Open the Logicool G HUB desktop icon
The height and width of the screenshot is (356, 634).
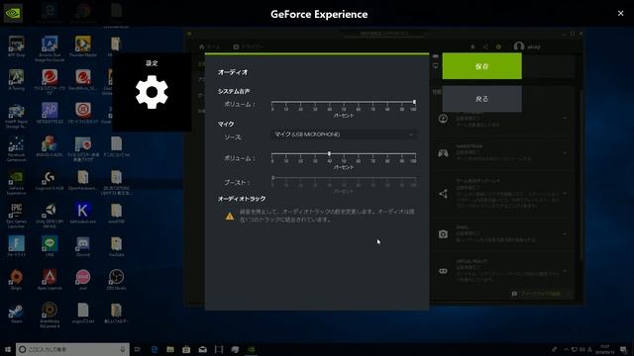click(50, 180)
